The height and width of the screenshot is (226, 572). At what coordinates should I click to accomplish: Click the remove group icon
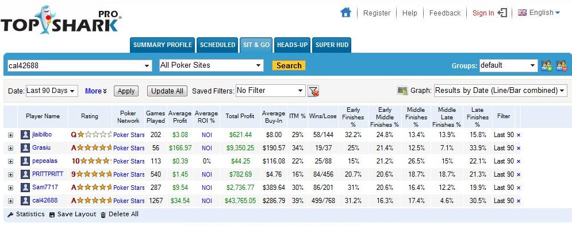point(561,66)
